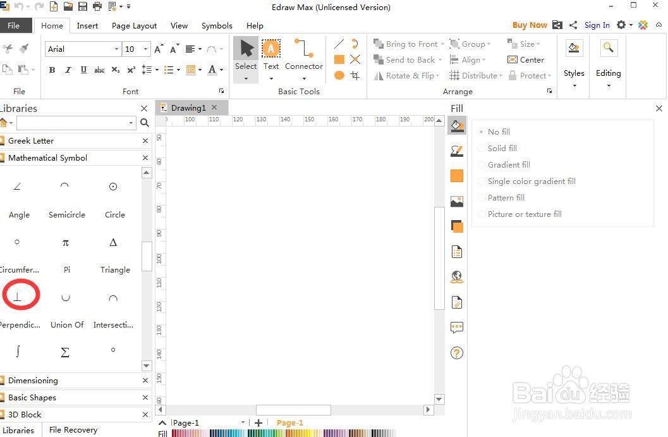Select the Pattern fill option

click(x=501, y=198)
